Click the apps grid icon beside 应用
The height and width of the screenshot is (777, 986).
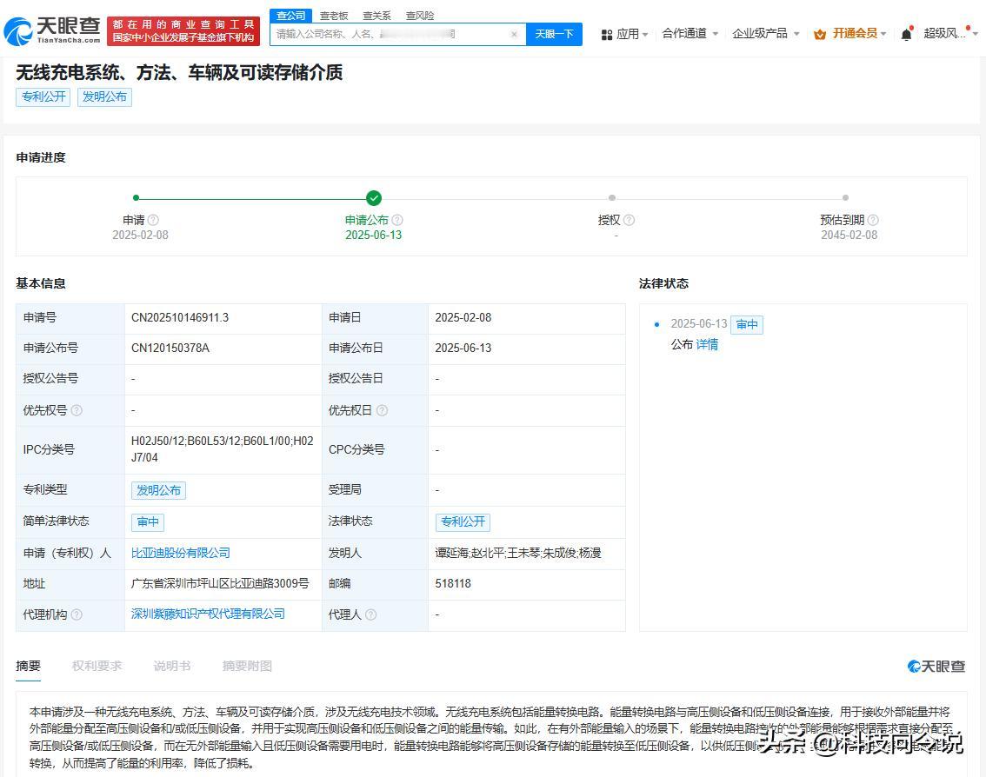[x=606, y=35]
